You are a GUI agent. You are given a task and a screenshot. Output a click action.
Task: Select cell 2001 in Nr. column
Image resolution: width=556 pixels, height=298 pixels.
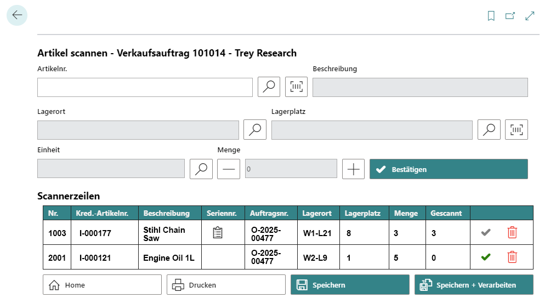click(57, 257)
